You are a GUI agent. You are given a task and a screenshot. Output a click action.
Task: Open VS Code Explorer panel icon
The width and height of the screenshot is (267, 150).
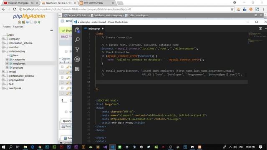point(77,30)
